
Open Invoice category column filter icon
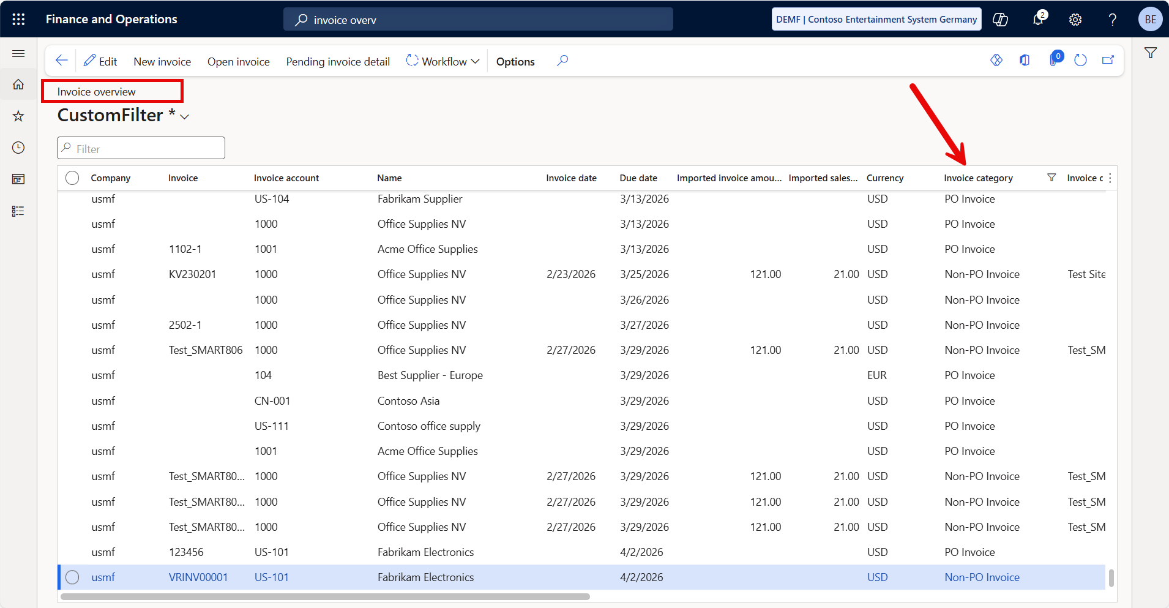(1051, 178)
